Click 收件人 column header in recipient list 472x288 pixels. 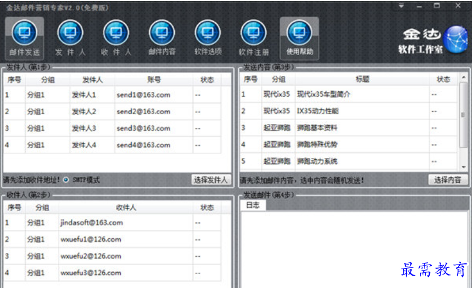pyautogui.click(x=126, y=207)
